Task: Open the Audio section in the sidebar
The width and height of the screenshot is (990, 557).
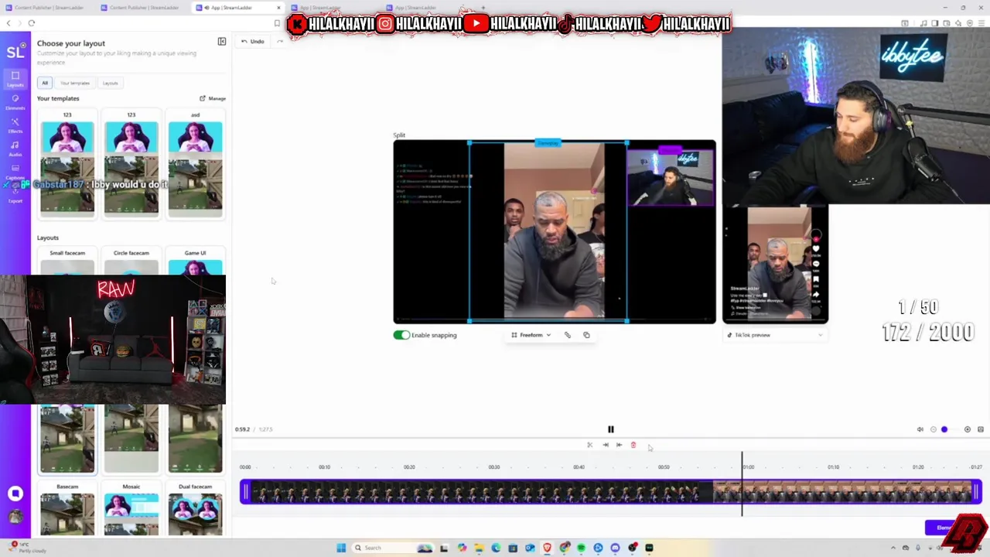Action: click(15, 148)
